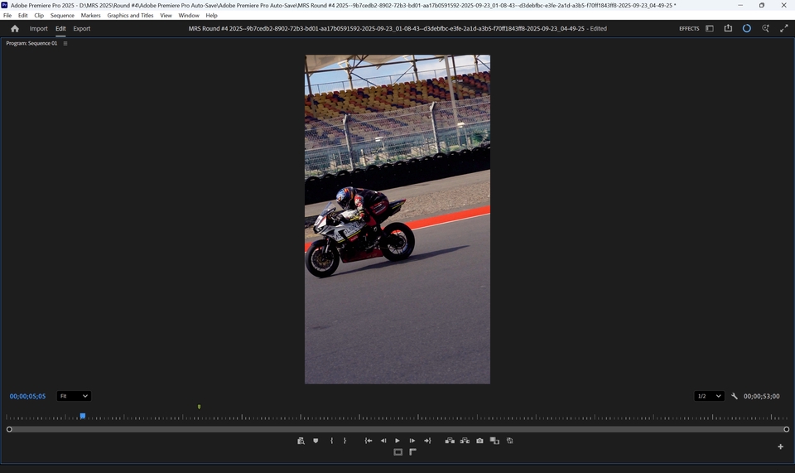Step forward one frame

pos(412,441)
